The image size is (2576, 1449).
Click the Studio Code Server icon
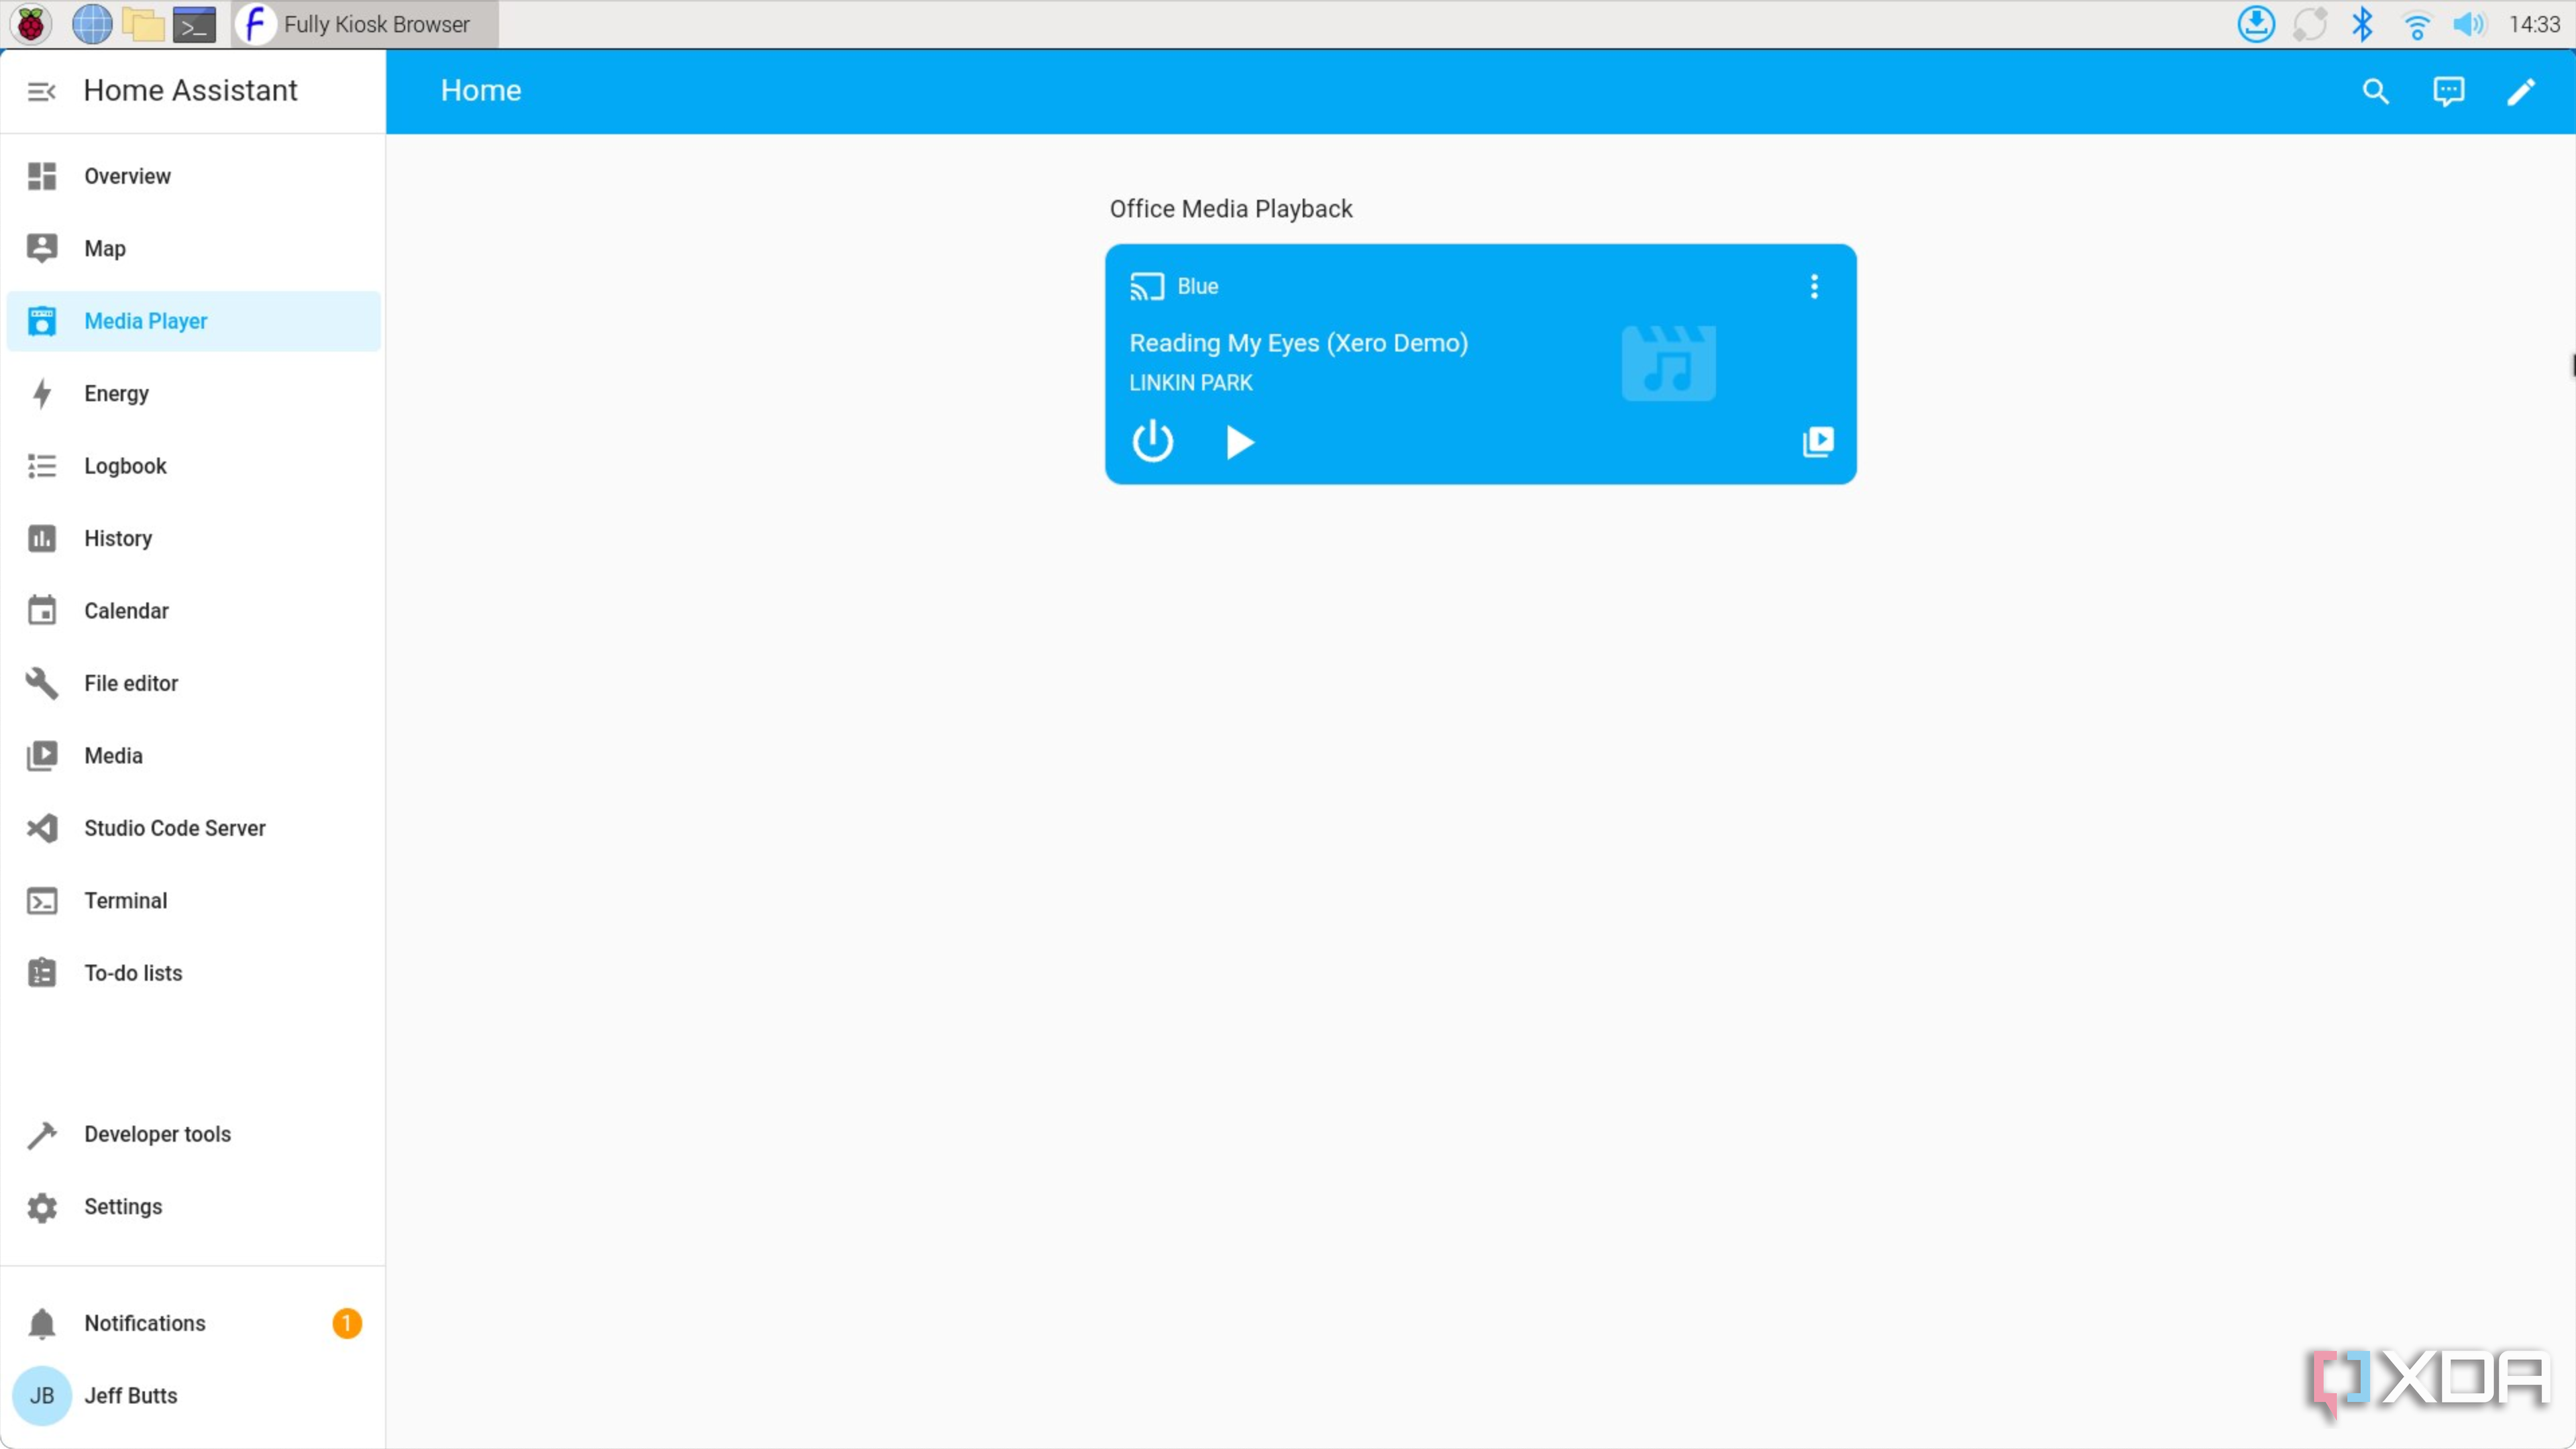(x=42, y=828)
